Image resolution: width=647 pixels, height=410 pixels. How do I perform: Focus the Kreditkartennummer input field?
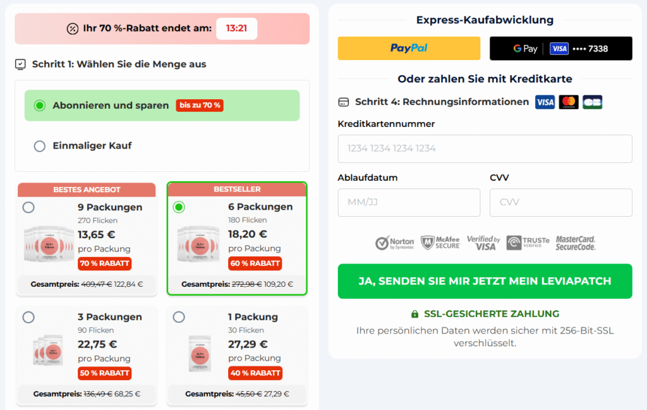pyautogui.click(x=485, y=148)
